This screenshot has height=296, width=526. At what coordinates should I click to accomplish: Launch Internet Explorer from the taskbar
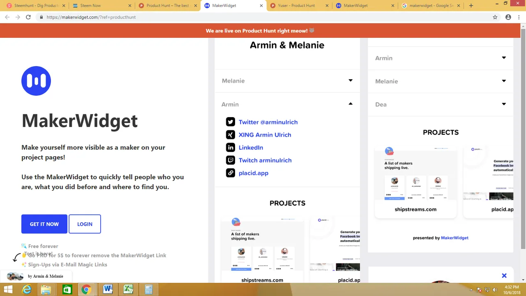pyautogui.click(x=27, y=290)
